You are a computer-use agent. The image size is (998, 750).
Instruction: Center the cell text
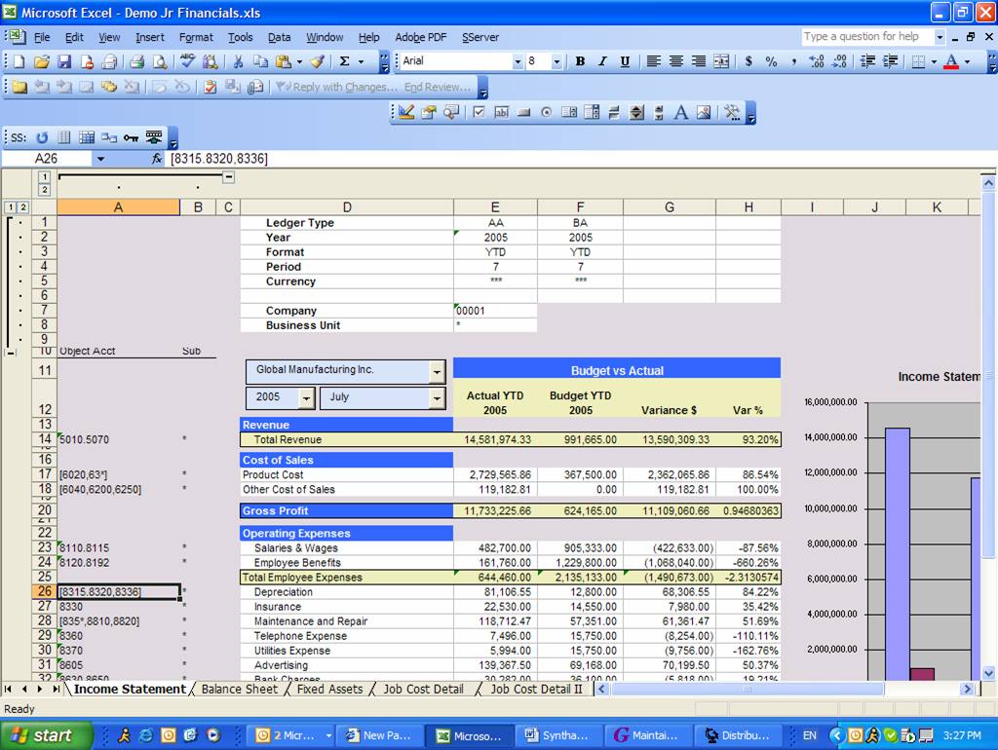tap(676, 61)
